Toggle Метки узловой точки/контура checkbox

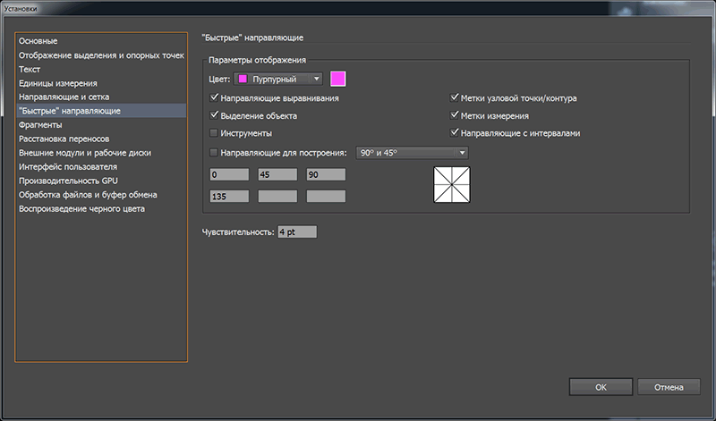pos(455,97)
